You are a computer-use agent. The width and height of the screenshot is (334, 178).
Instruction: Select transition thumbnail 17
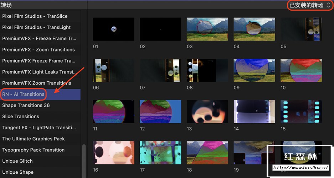coord(160,152)
